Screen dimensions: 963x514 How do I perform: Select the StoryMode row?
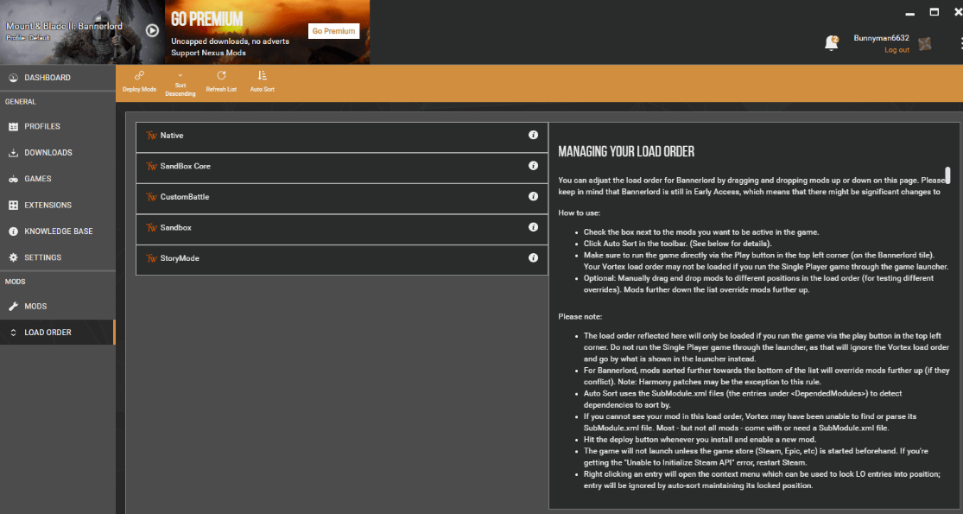tap(341, 260)
